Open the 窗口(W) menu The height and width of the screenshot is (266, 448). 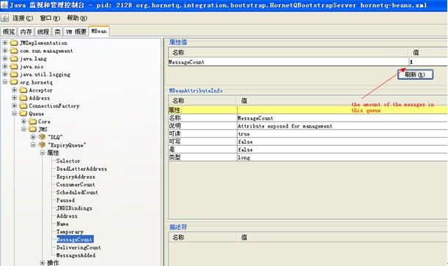click(50, 18)
